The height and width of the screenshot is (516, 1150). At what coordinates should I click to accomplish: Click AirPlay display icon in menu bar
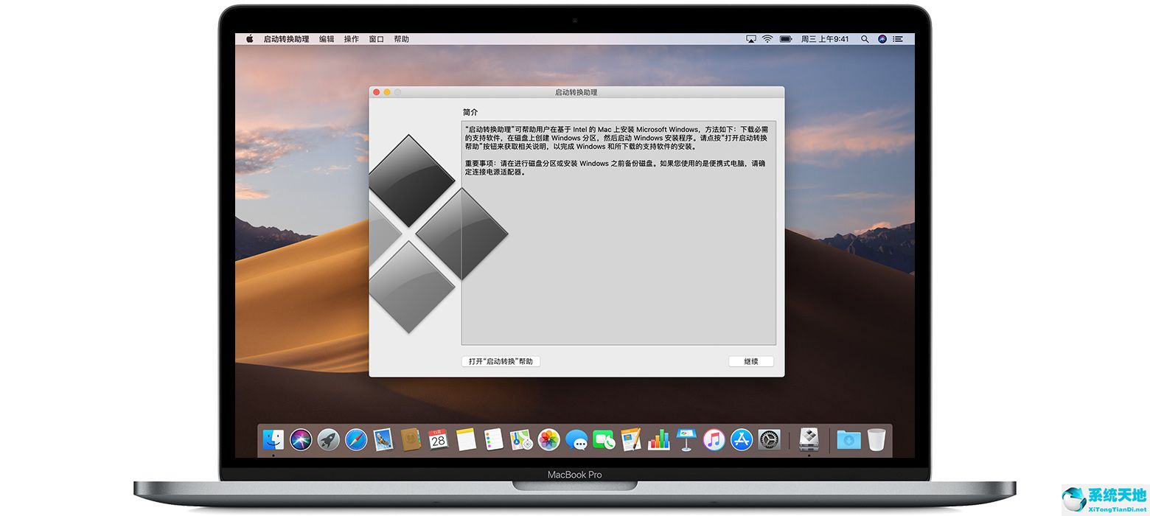pyautogui.click(x=751, y=39)
